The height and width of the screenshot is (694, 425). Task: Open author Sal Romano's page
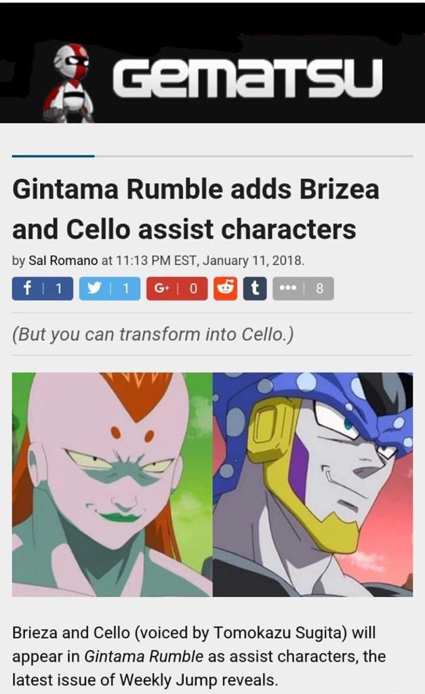[x=63, y=260]
